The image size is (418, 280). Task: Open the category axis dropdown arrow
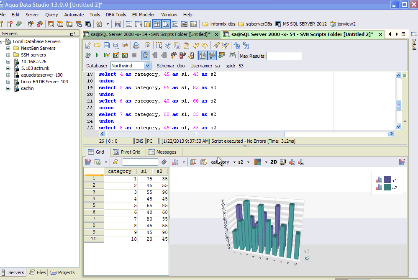(x=234, y=162)
